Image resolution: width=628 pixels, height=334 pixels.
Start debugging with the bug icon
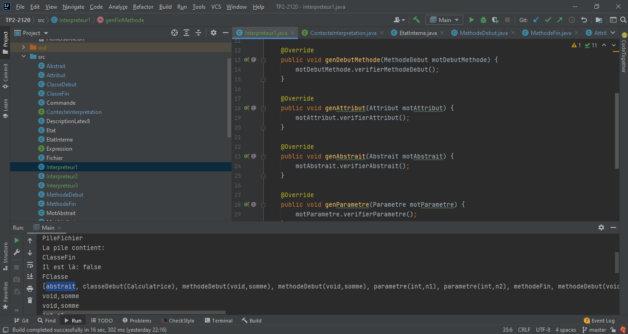point(483,20)
